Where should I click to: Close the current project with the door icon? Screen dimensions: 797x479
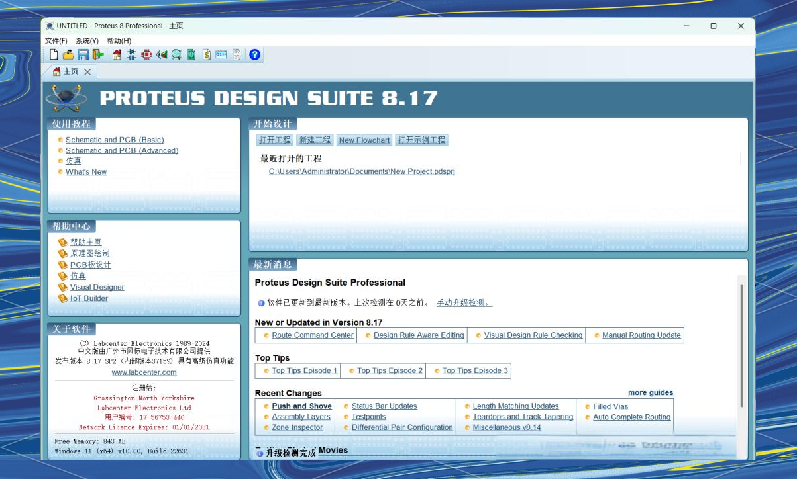(x=97, y=54)
